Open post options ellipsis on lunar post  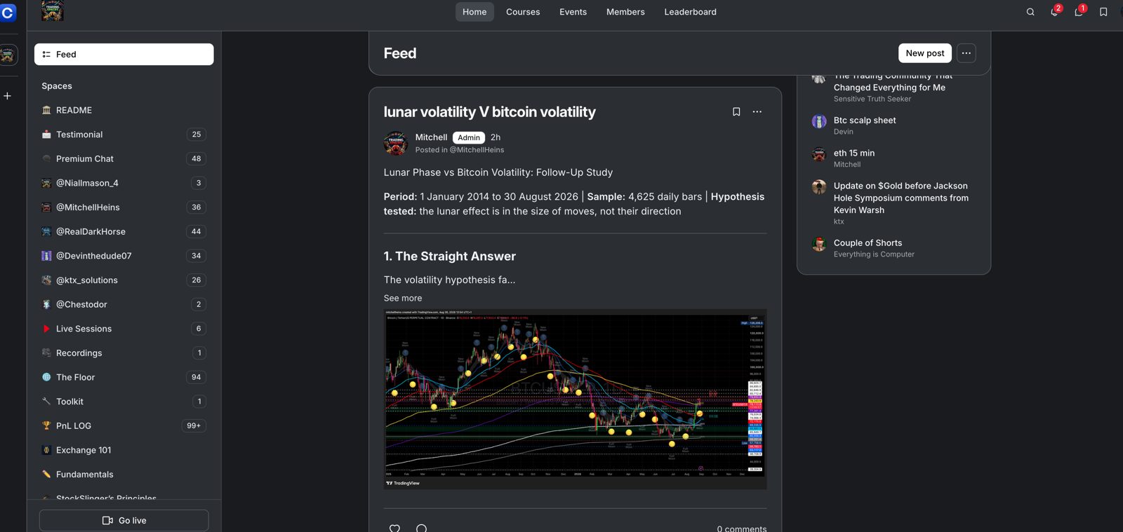tap(757, 111)
